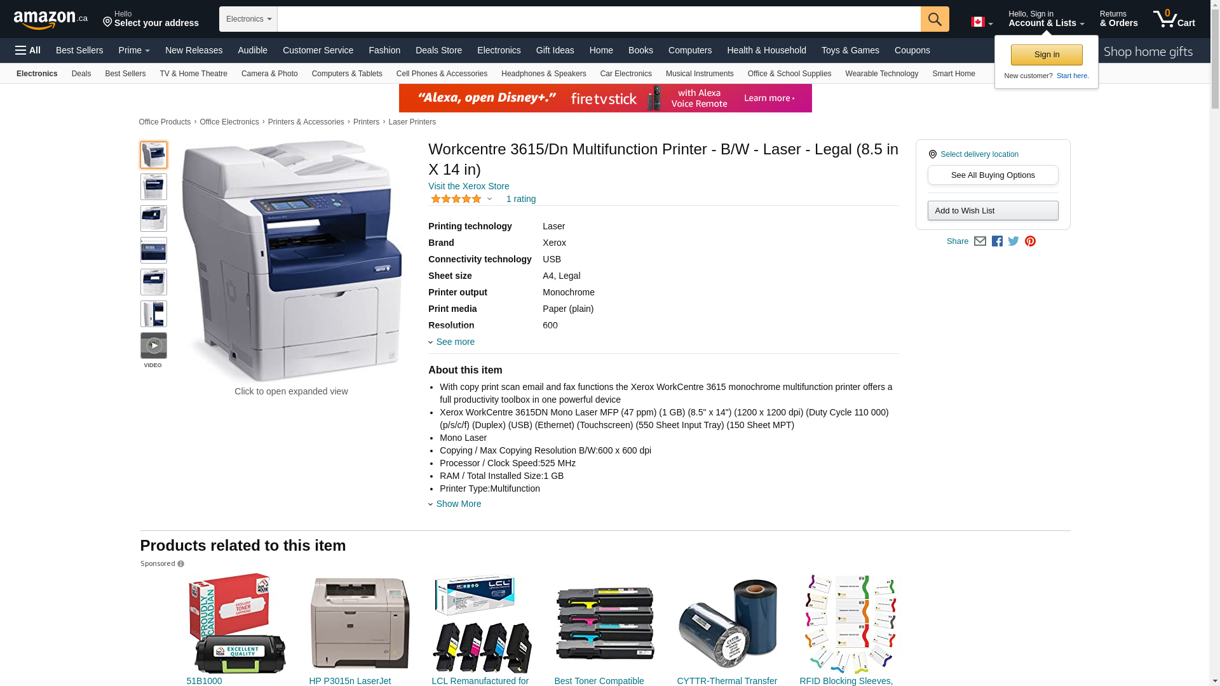Open the shopping cart icon
The height and width of the screenshot is (686, 1220).
[1174, 19]
